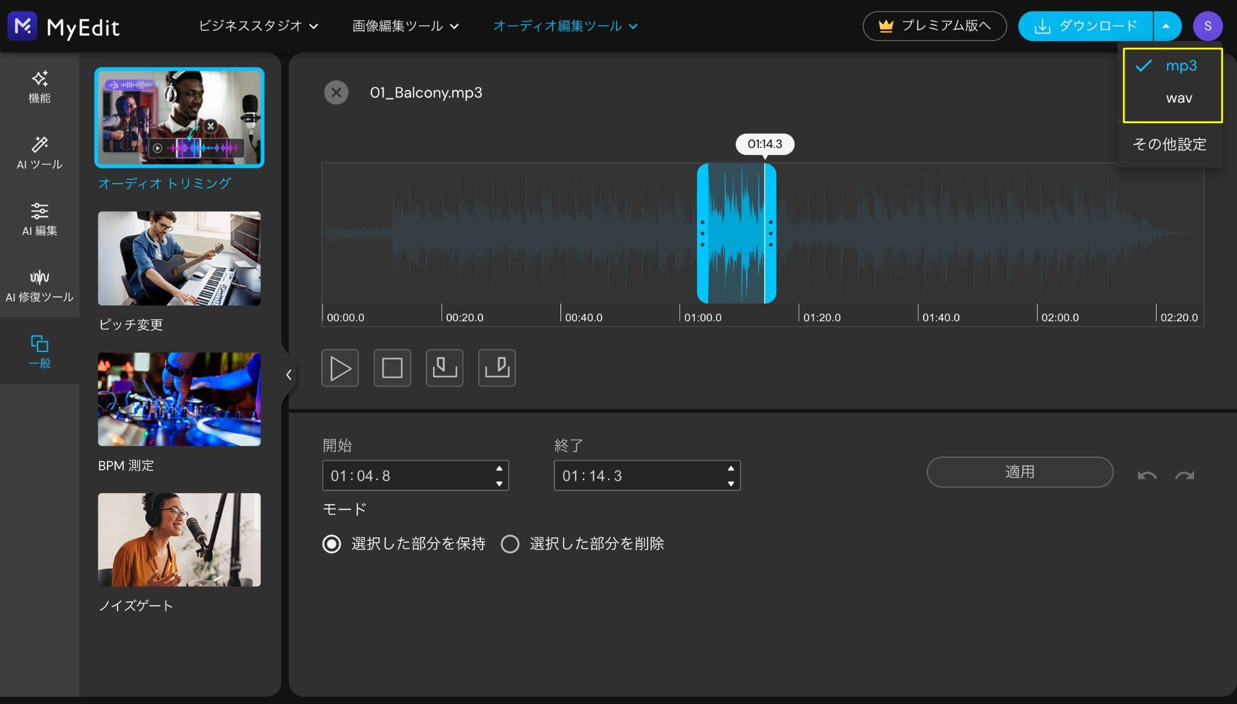Expand the 画像編集ツール menu
1237x704 pixels.
coord(406,26)
